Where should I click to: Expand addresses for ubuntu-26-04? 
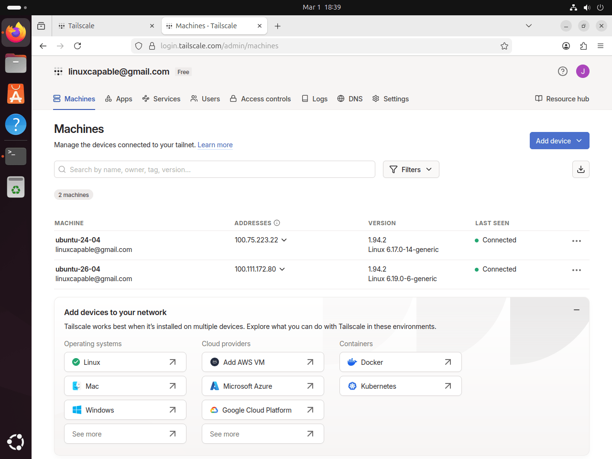(282, 269)
